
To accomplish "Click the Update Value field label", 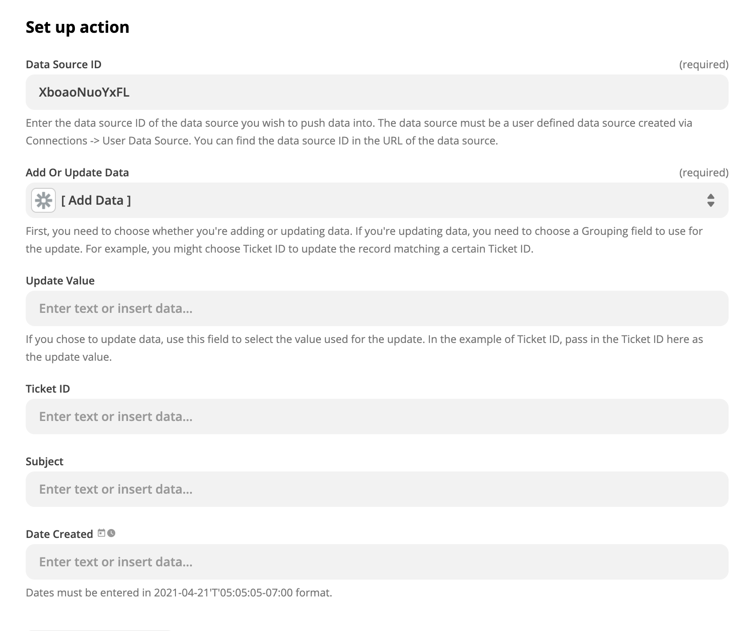I will tap(60, 280).
